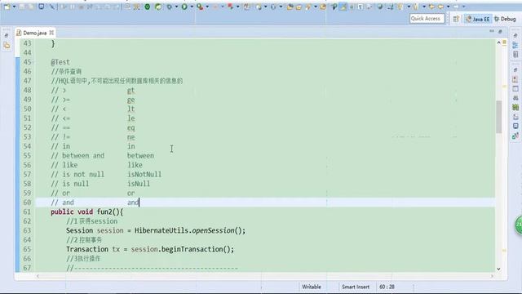Open the Task List icon in the right trim
Screen dimensions: 522x294
[x=515, y=55]
